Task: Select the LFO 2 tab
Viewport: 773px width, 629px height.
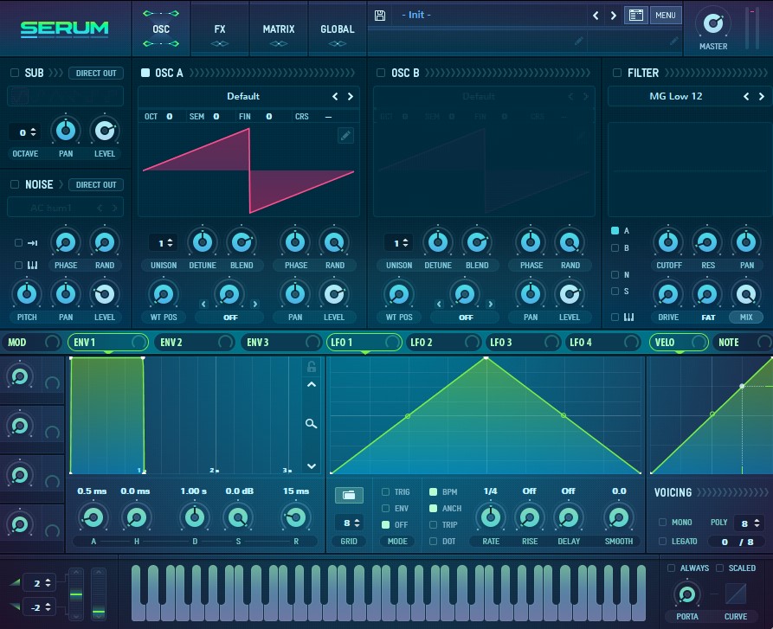Action: pos(442,343)
